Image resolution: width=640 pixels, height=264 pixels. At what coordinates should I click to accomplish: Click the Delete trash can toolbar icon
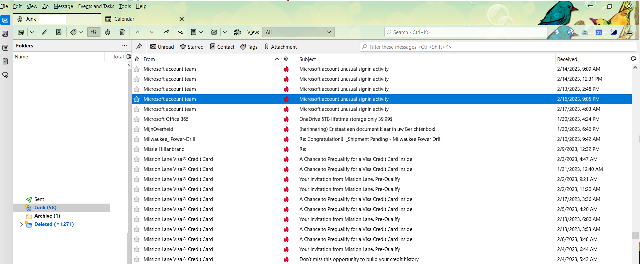[x=122, y=32]
